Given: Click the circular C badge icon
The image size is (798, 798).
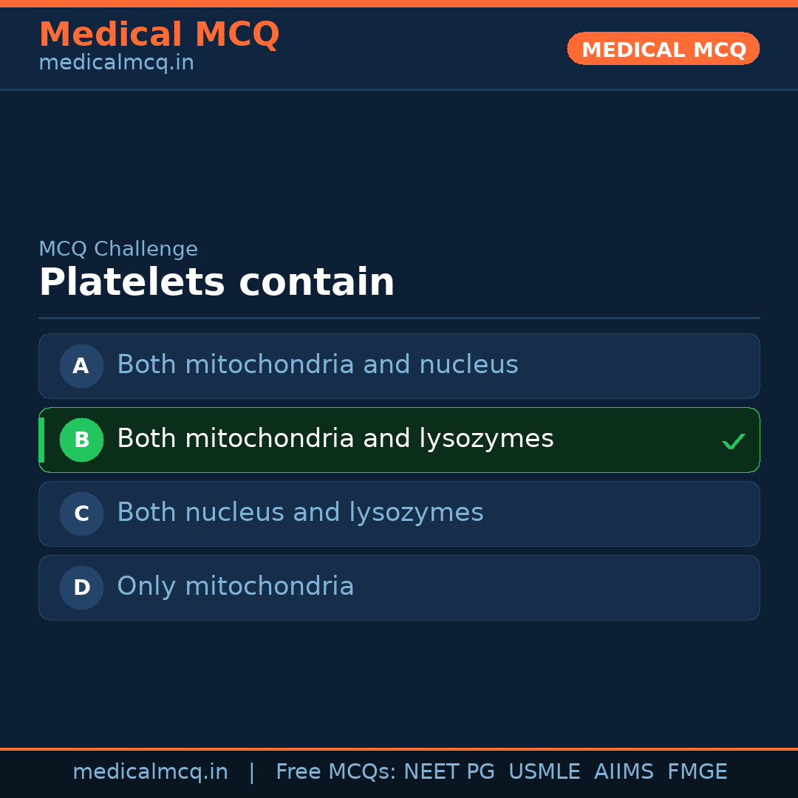Looking at the screenshot, I should pyautogui.click(x=81, y=514).
